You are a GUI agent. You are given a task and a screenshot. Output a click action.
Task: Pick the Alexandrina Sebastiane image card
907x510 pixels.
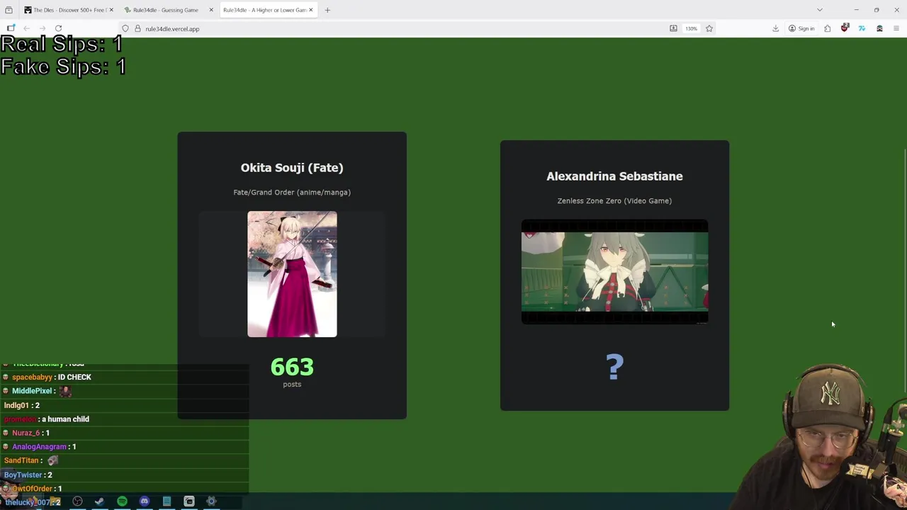click(x=614, y=272)
